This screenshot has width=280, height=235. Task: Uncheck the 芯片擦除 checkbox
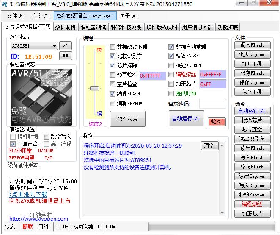click(x=113, y=66)
